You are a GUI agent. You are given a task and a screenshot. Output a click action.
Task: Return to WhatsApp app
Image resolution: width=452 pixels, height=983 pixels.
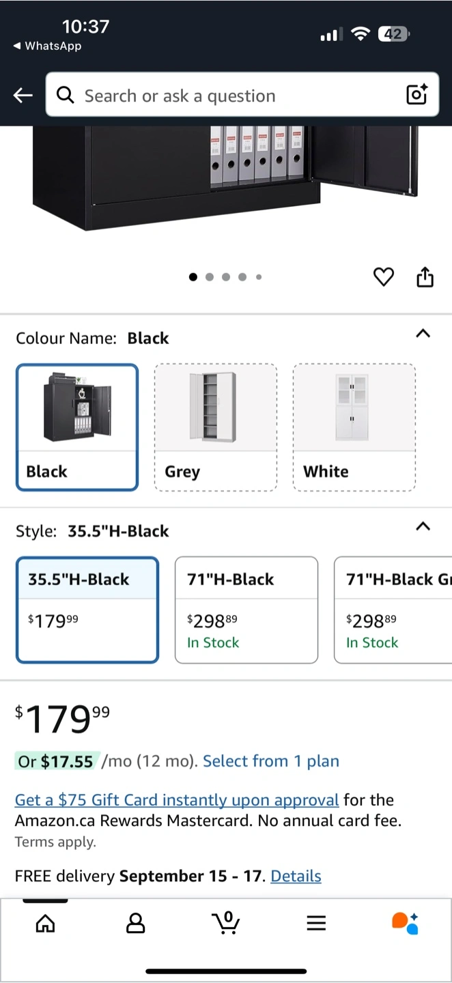[47, 46]
